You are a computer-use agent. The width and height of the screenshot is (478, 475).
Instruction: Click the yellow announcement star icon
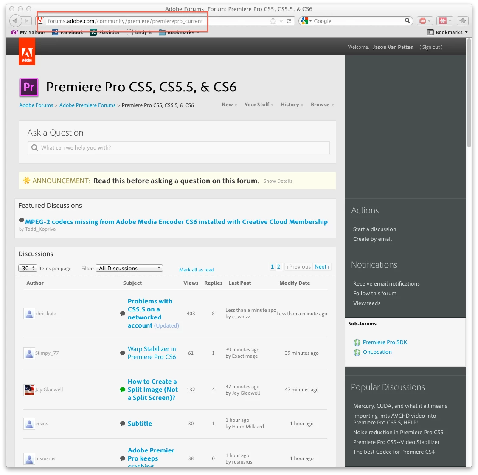pyautogui.click(x=26, y=180)
